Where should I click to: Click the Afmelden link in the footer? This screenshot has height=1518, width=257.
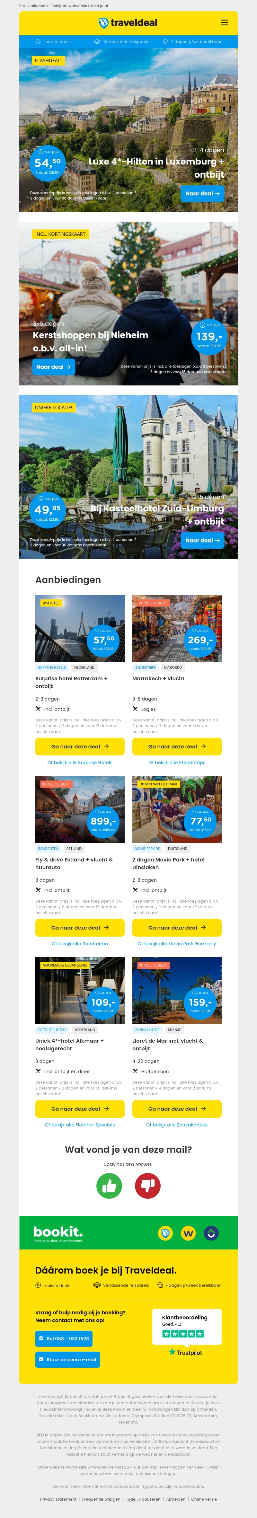click(176, 1498)
